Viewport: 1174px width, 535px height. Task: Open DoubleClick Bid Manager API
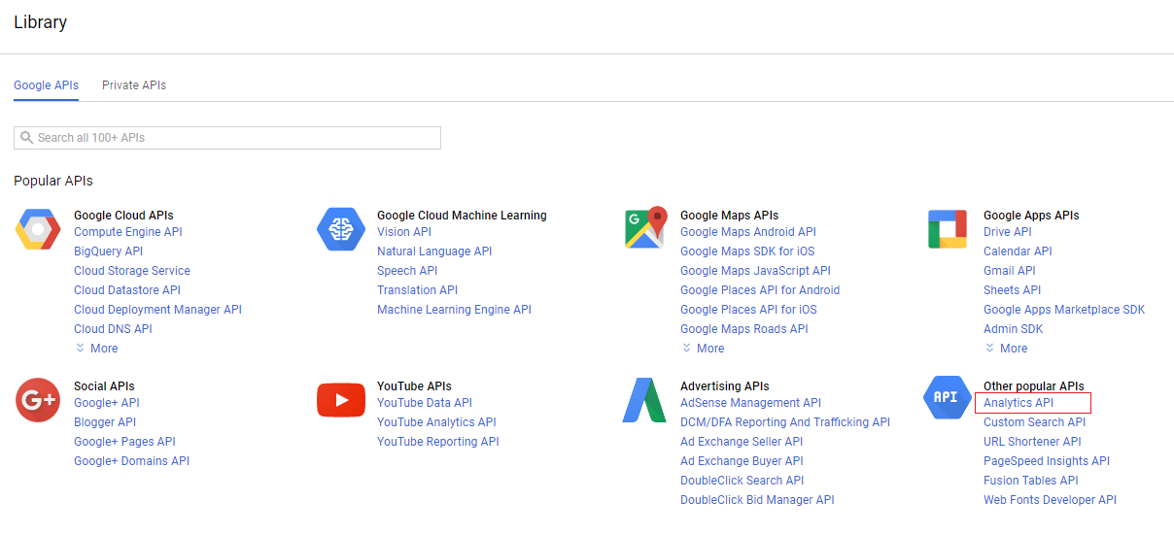(x=757, y=500)
